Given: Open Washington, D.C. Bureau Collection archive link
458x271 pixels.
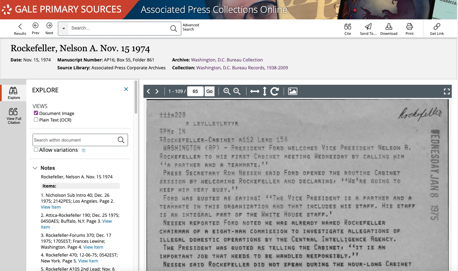Looking at the screenshot, I should click(x=227, y=60).
